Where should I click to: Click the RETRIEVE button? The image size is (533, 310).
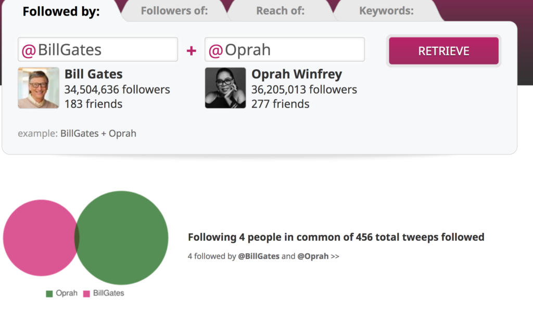[443, 51]
